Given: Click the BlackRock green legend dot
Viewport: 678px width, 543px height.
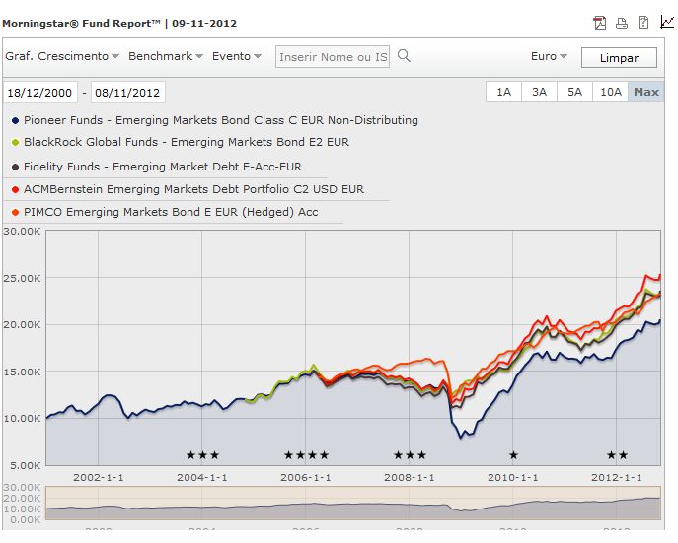Looking at the screenshot, I should [15, 143].
